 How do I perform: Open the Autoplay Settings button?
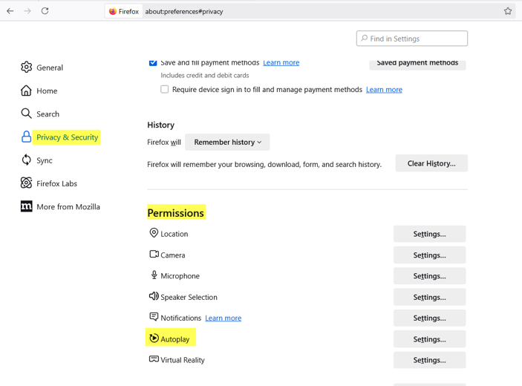[429, 339]
